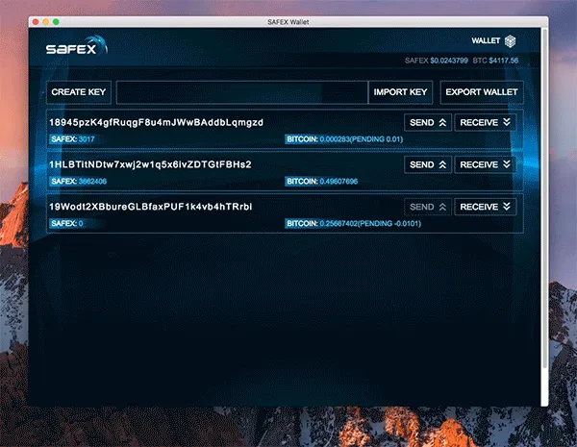
Task: Focus the key import input field
Action: pyautogui.click(x=241, y=92)
